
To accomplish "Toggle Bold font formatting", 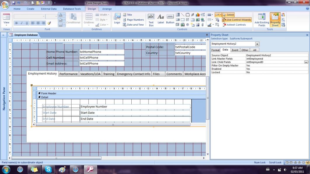I will [x=16, y=23].
